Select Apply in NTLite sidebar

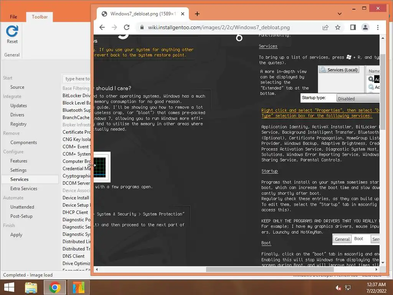16,235
